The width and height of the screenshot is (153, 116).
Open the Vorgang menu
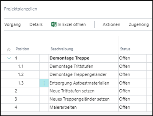[x=13, y=25]
